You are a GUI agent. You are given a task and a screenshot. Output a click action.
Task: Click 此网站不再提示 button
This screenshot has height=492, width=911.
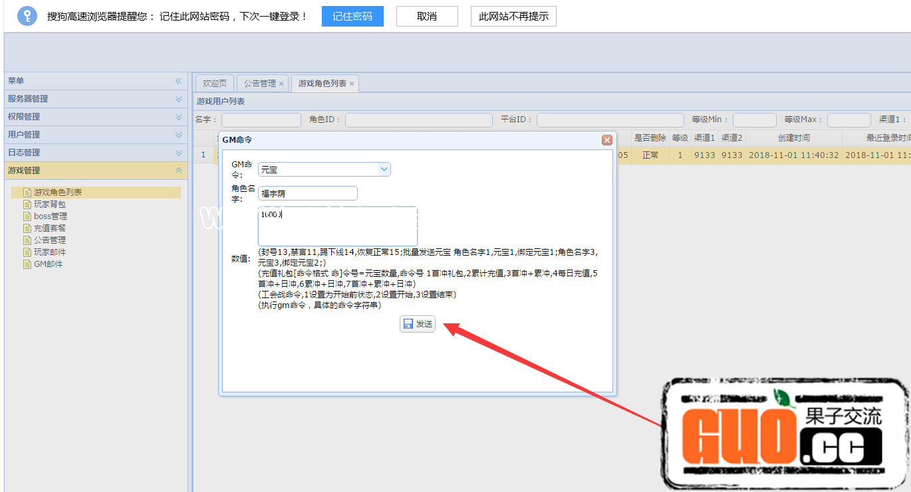coord(513,17)
